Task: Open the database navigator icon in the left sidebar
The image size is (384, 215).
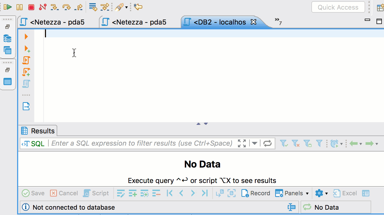Action: pyautogui.click(x=7, y=39)
